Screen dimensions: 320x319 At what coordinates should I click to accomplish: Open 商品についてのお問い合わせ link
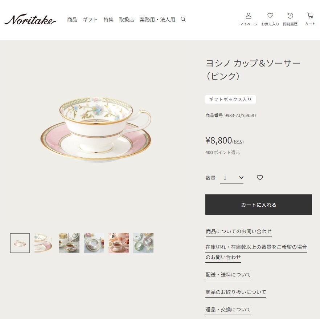tap(238, 231)
